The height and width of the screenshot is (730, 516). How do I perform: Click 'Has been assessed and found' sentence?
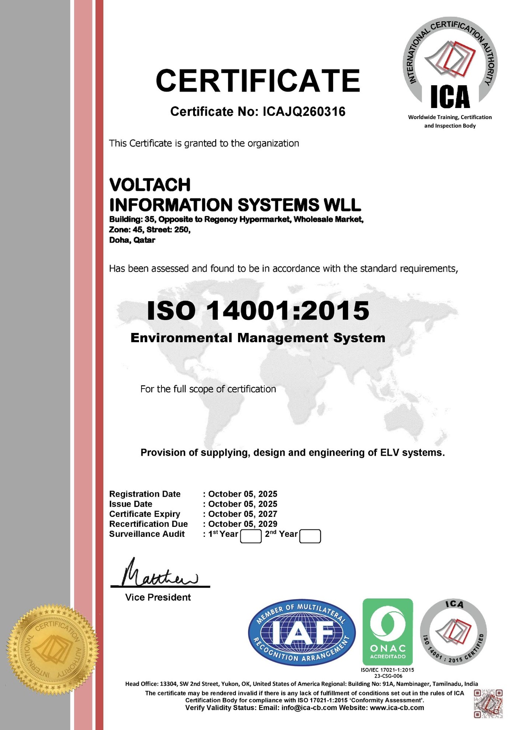(283, 269)
